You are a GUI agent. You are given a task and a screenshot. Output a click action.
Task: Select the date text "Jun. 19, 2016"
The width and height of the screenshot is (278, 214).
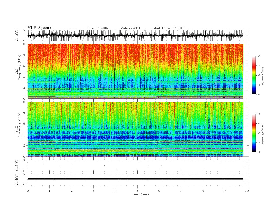tap(98, 28)
